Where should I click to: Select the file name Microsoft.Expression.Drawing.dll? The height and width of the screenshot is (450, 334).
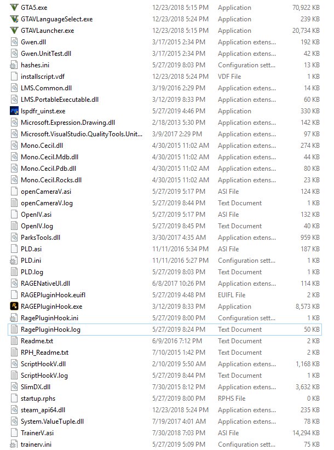click(x=68, y=123)
